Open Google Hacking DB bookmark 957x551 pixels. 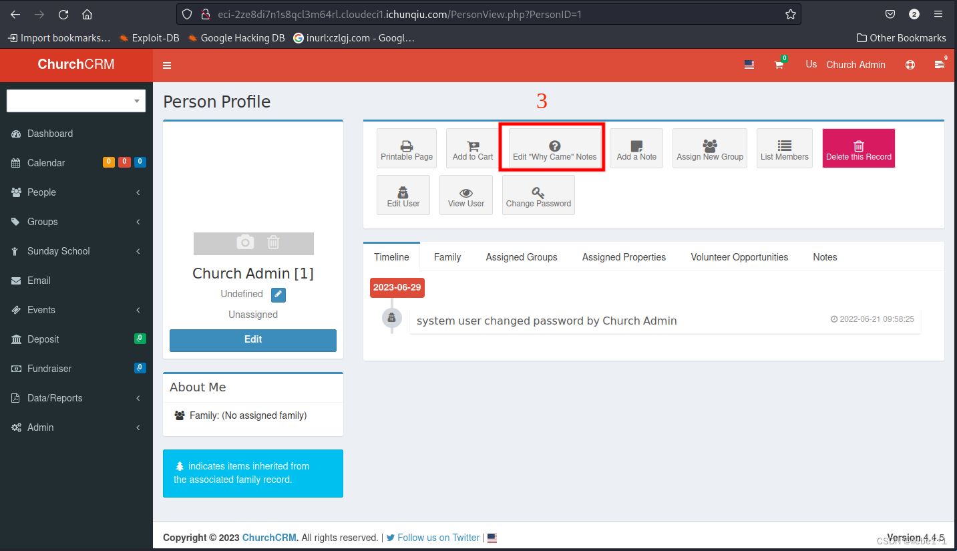click(x=236, y=38)
